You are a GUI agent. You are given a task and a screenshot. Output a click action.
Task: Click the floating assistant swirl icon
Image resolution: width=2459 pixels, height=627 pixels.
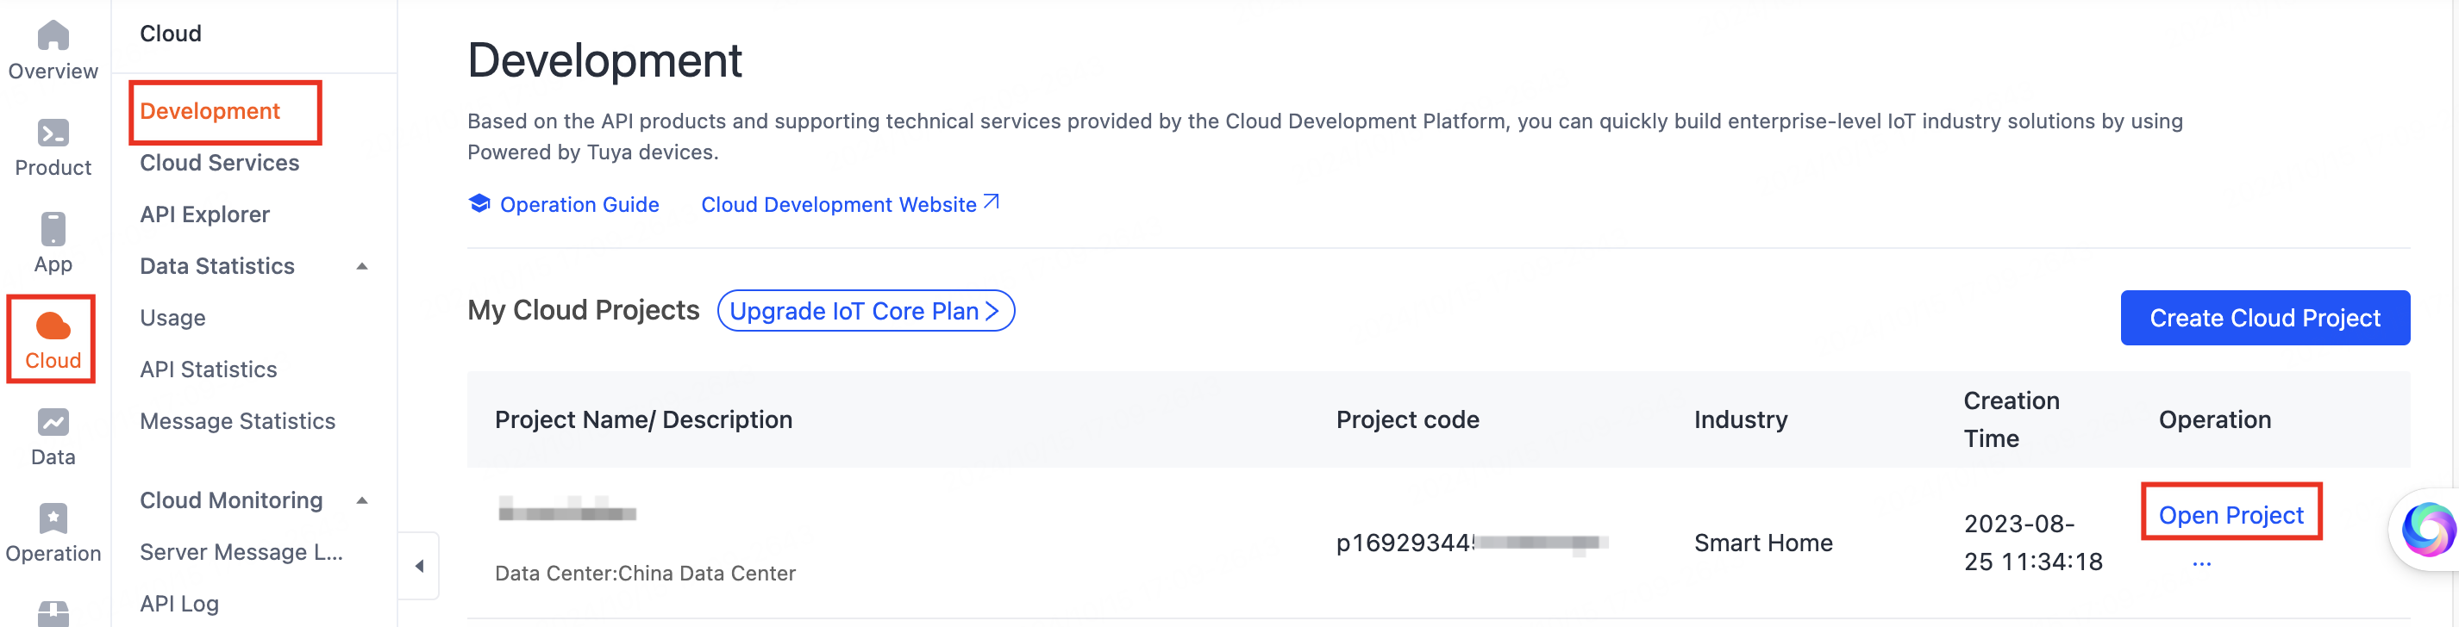click(2429, 529)
